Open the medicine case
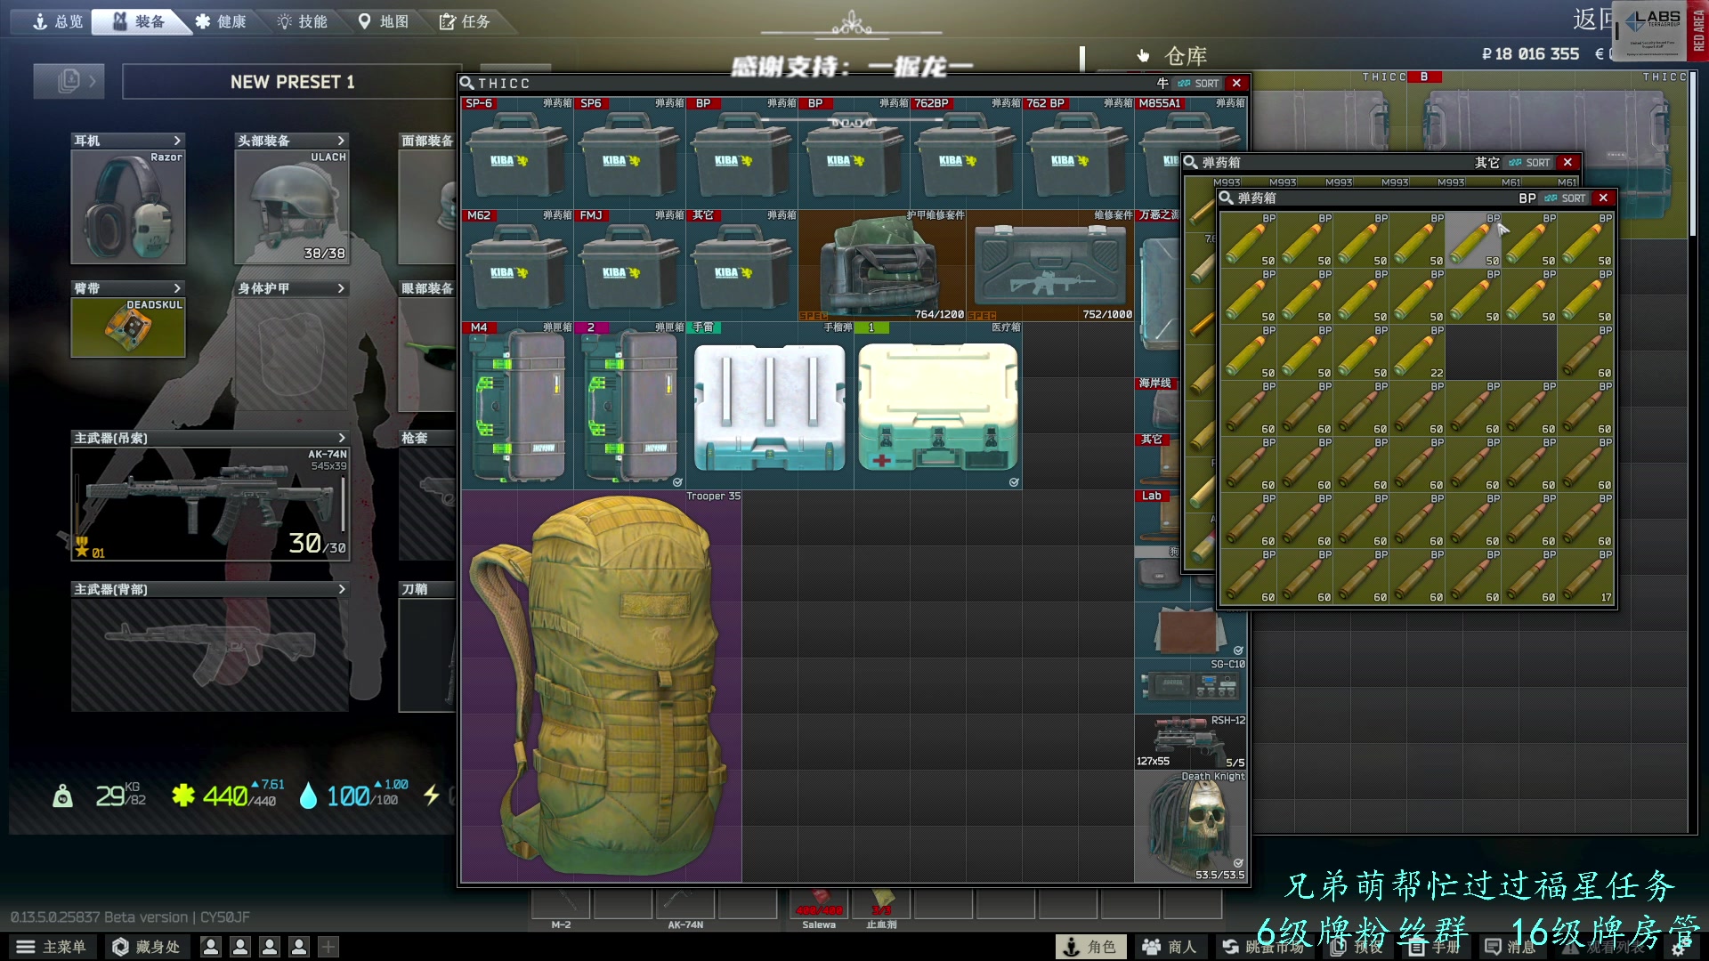Viewport: 1709px width, 961px height. pyautogui.click(x=938, y=405)
